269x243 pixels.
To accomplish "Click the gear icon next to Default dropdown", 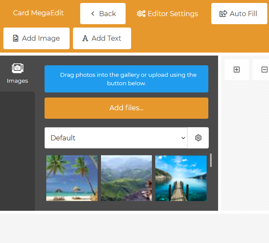I will coord(198,138).
